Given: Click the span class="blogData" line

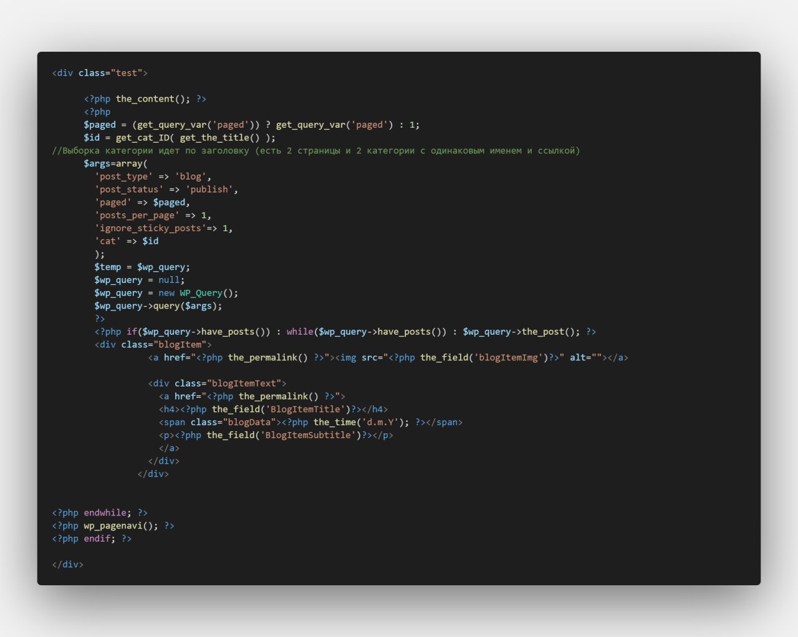Looking at the screenshot, I should [311, 423].
